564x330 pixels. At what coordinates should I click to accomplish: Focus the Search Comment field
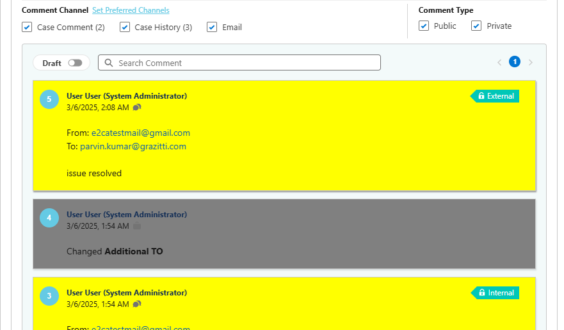pos(239,63)
